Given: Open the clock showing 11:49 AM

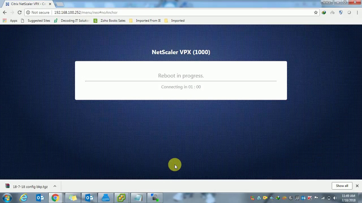Looking at the screenshot, I should [x=348, y=198].
